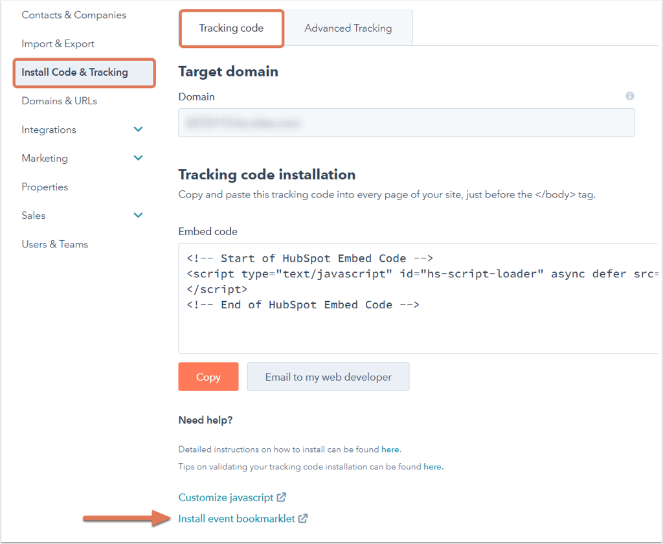Open the Integrations menu item
Image resolution: width=663 pixels, height=544 pixels.
[49, 130]
